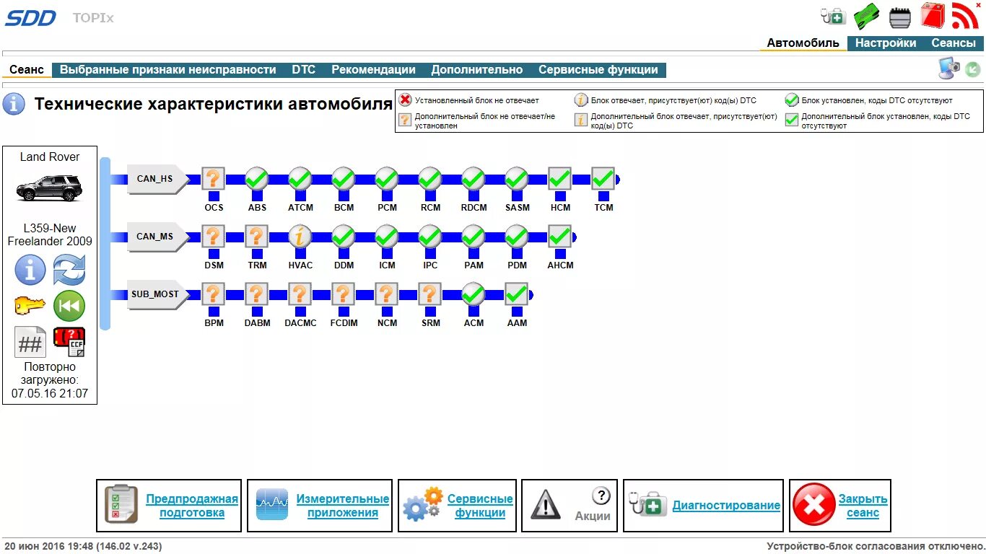The width and height of the screenshot is (986, 554).
Task: Switch to the Автомобиль tab
Action: click(803, 43)
